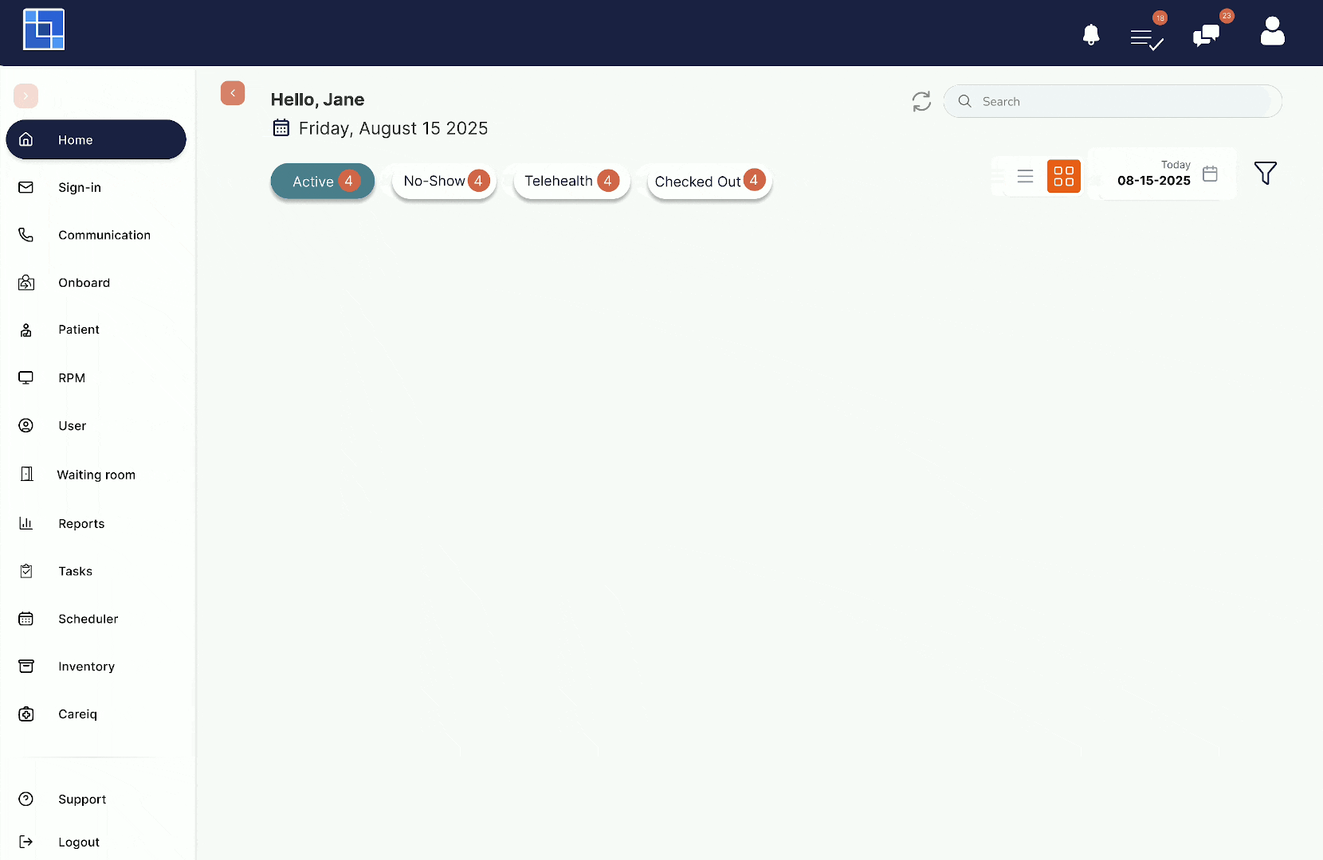The image size is (1323, 860).
Task: Expand the sidebar with the arrow button
Action: click(26, 96)
